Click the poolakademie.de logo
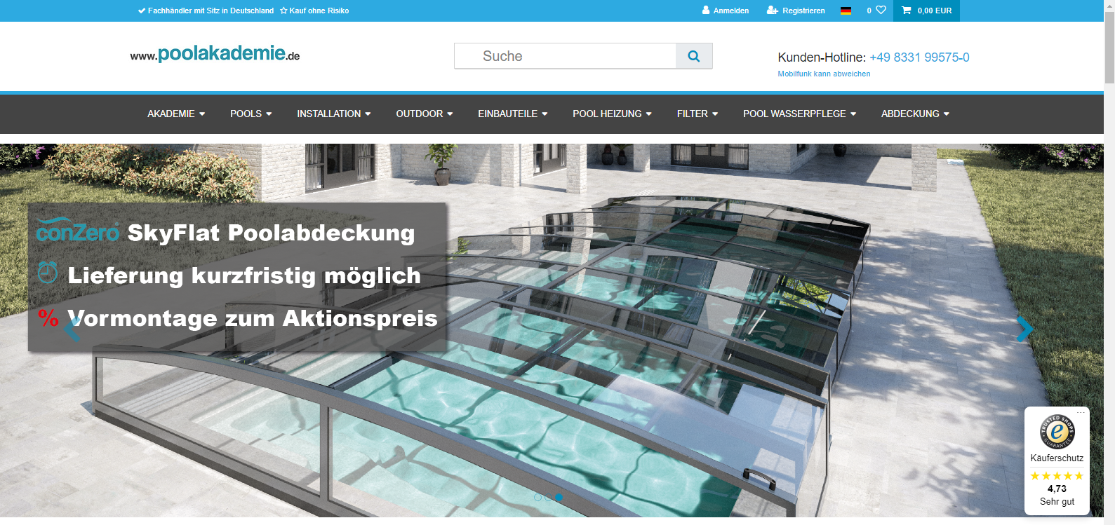Screen dimensions: 1115x525 pyautogui.click(x=215, y=54)
